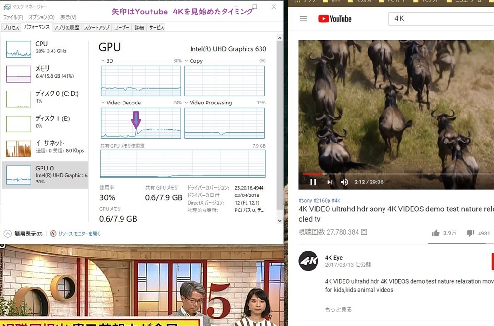This screenshot has width=494, height=326.
Task: Switch to the プロセス tab
Action: point(12,27)
